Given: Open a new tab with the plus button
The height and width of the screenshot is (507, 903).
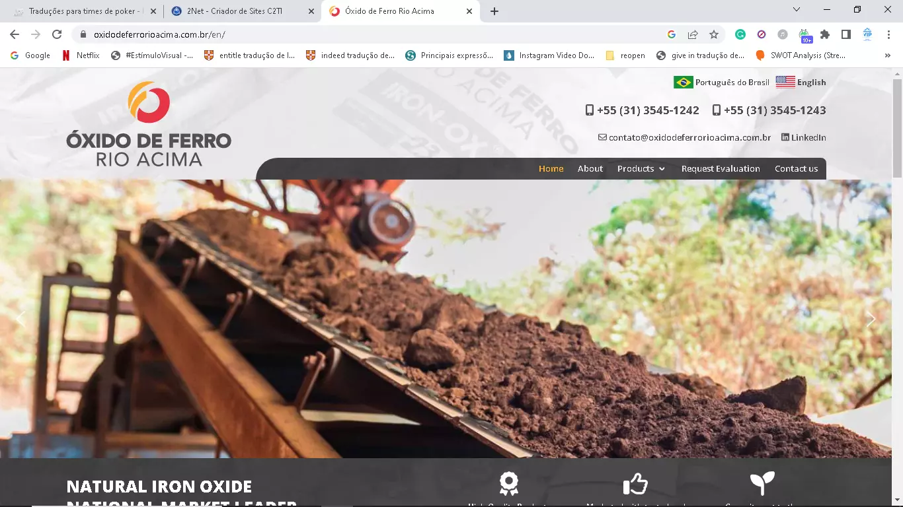Looking at the screenshot, I should pos(494,11).
